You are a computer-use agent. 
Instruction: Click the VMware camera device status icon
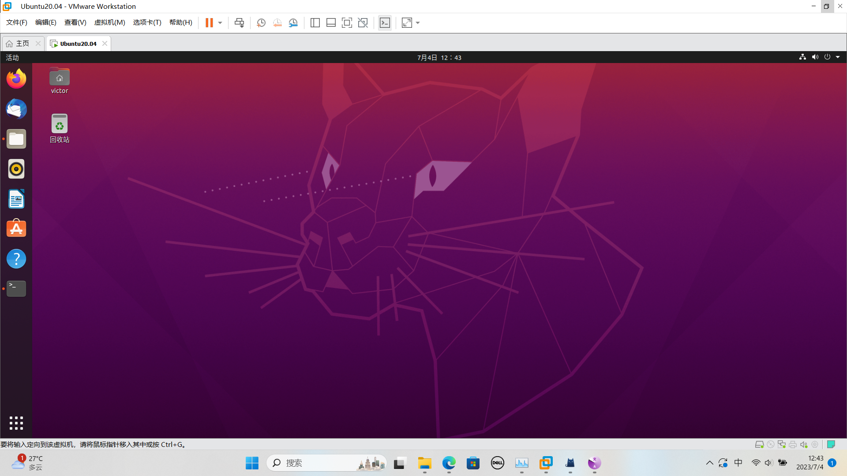815,444
